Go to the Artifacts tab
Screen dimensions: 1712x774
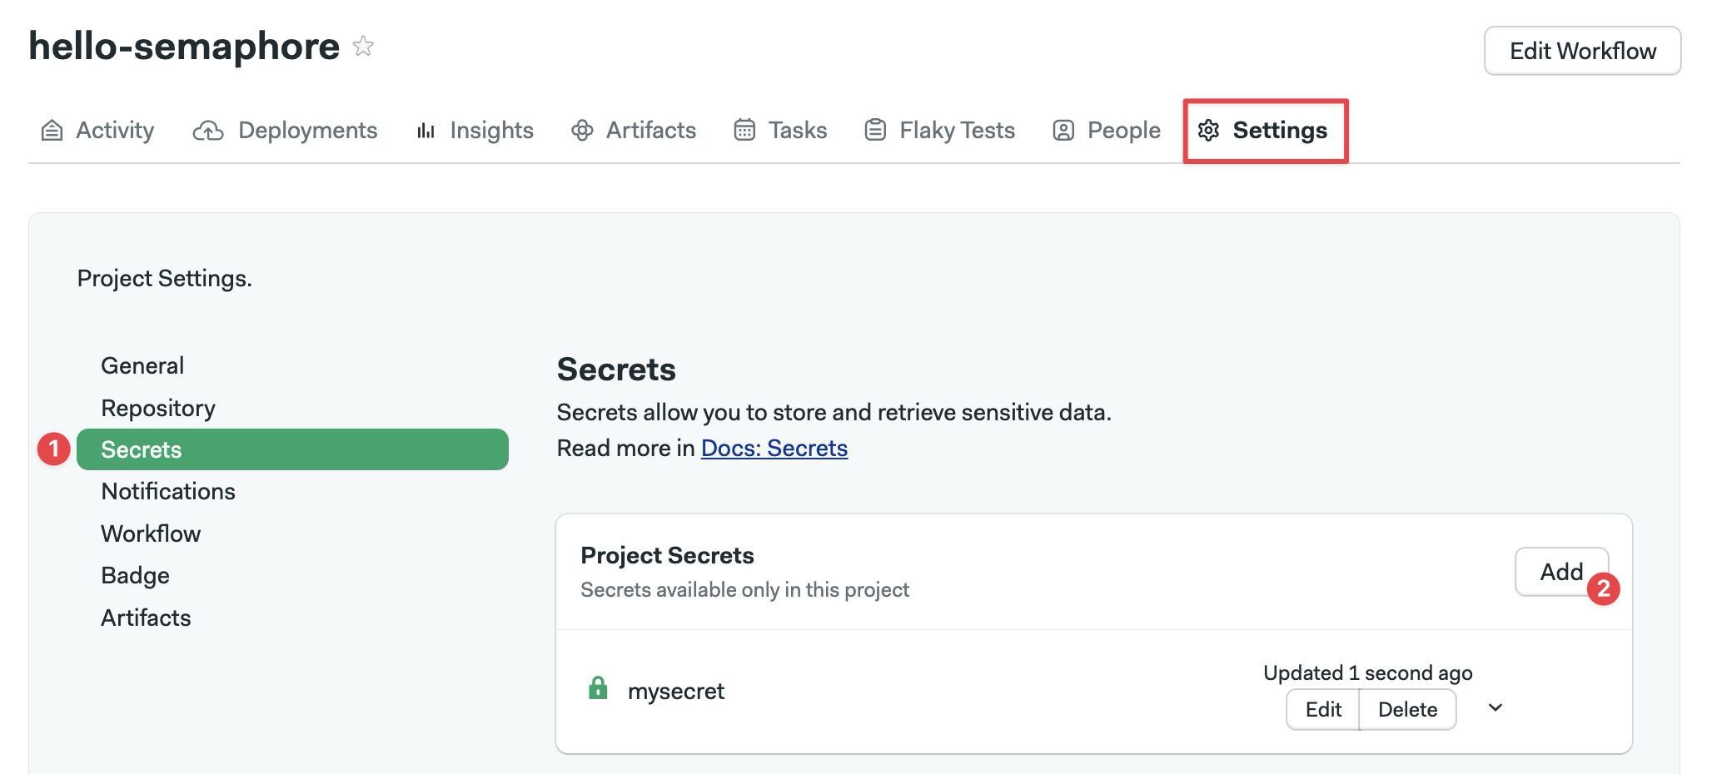[x=634, y=131]
